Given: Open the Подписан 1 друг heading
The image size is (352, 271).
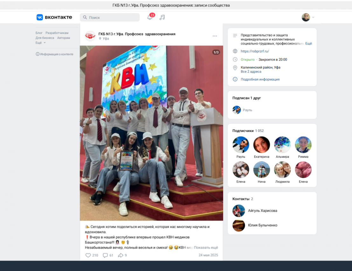Looking at the screenshot, I should pyautogui.click(x=246, y=98).
